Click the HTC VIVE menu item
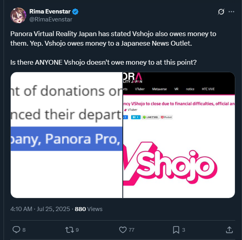 tap(208, 89)
